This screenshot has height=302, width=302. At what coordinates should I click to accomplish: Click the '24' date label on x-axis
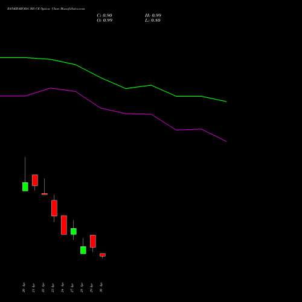[63, 288]
